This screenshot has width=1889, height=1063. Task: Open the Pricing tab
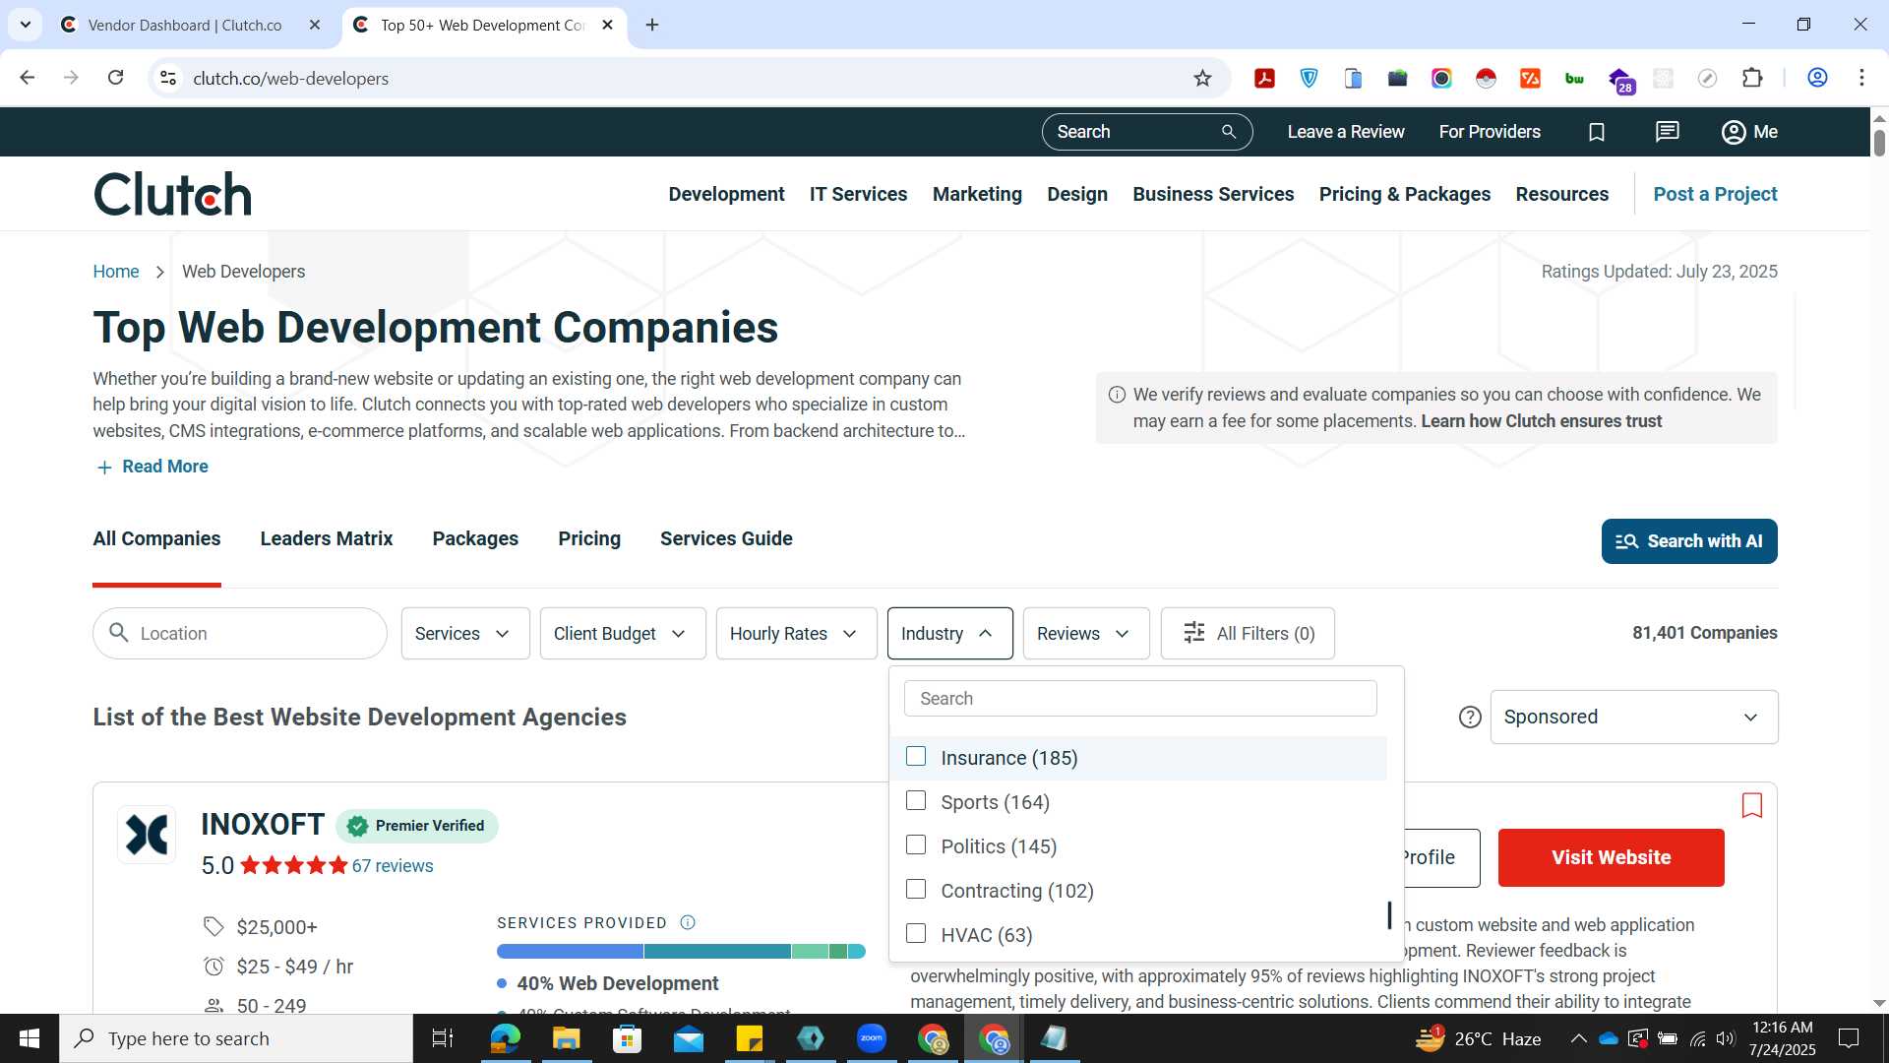[x=589, y=539]
